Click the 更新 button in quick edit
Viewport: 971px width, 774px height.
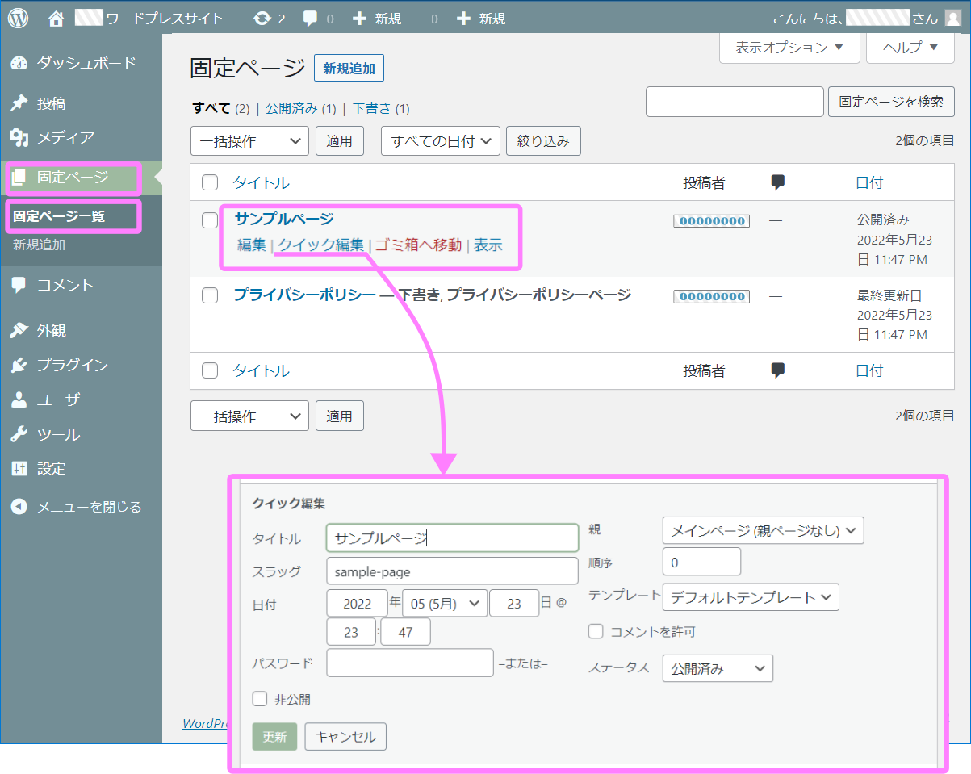pos(274,736)
